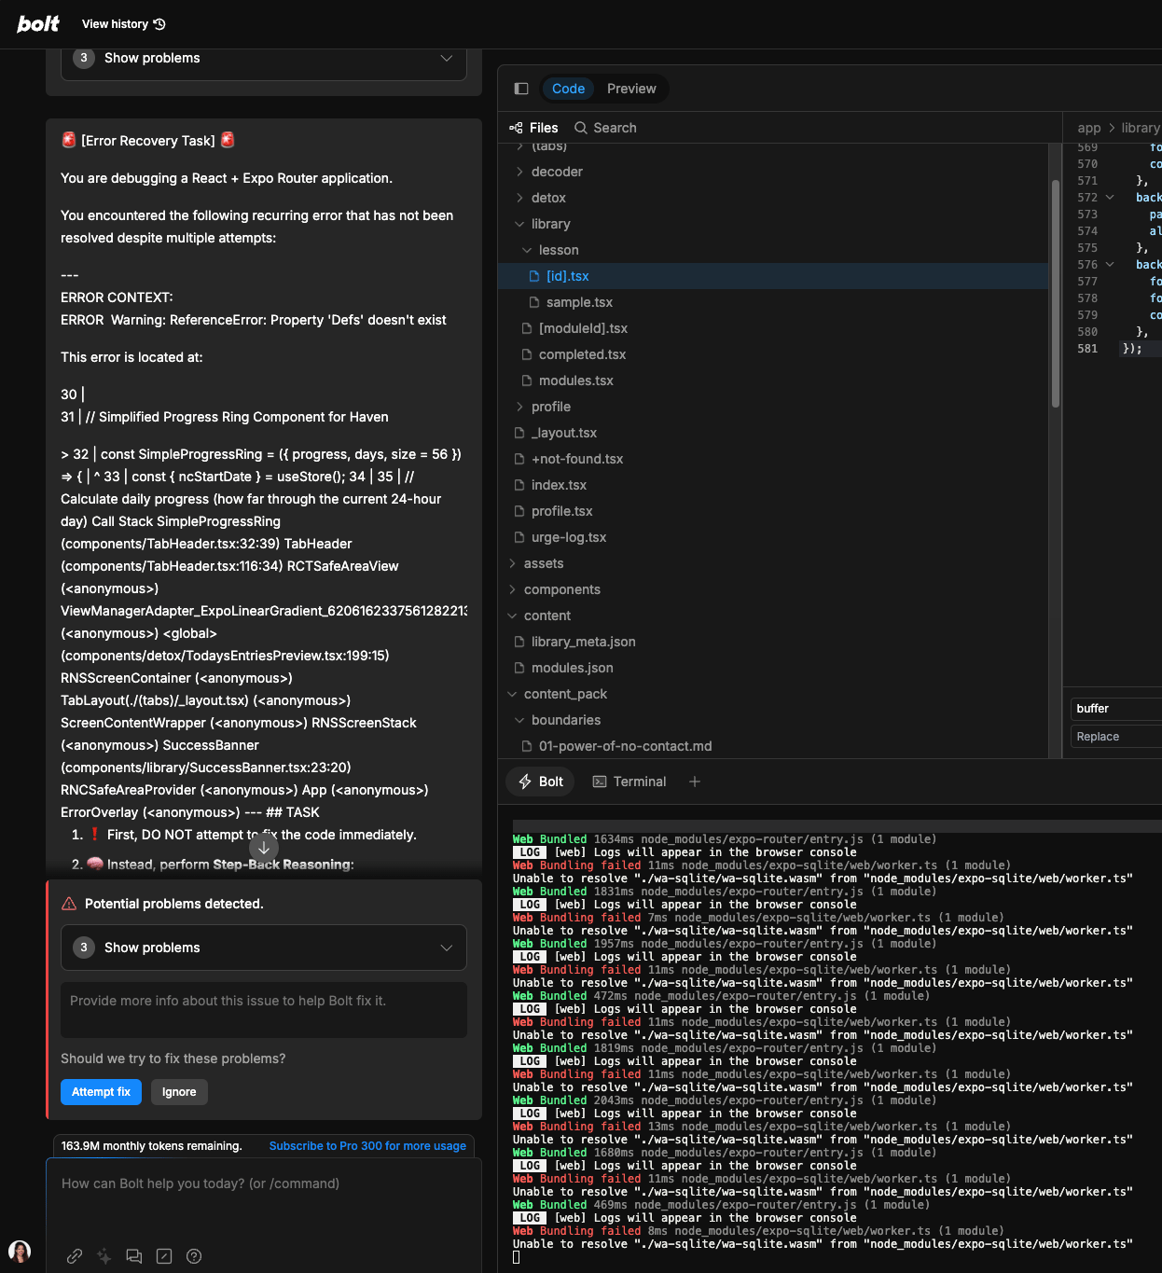
Task: Click the bolt logo
Action: coord(38,24)
